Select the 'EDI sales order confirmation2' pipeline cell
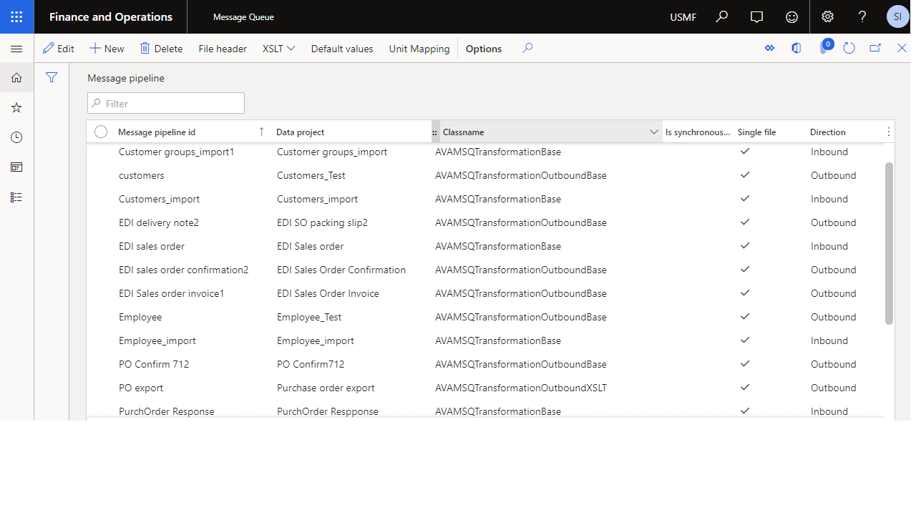 [x=184, y=270]
